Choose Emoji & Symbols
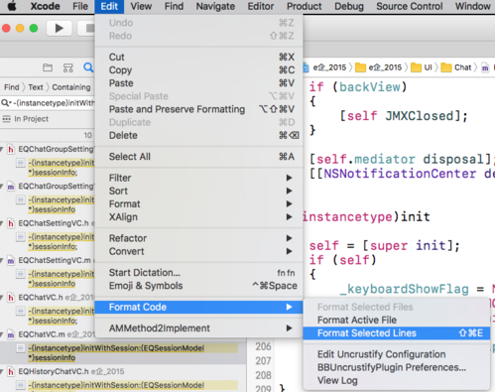The height and width of the screenshot is (392, 495). click(x=198, y=286)
